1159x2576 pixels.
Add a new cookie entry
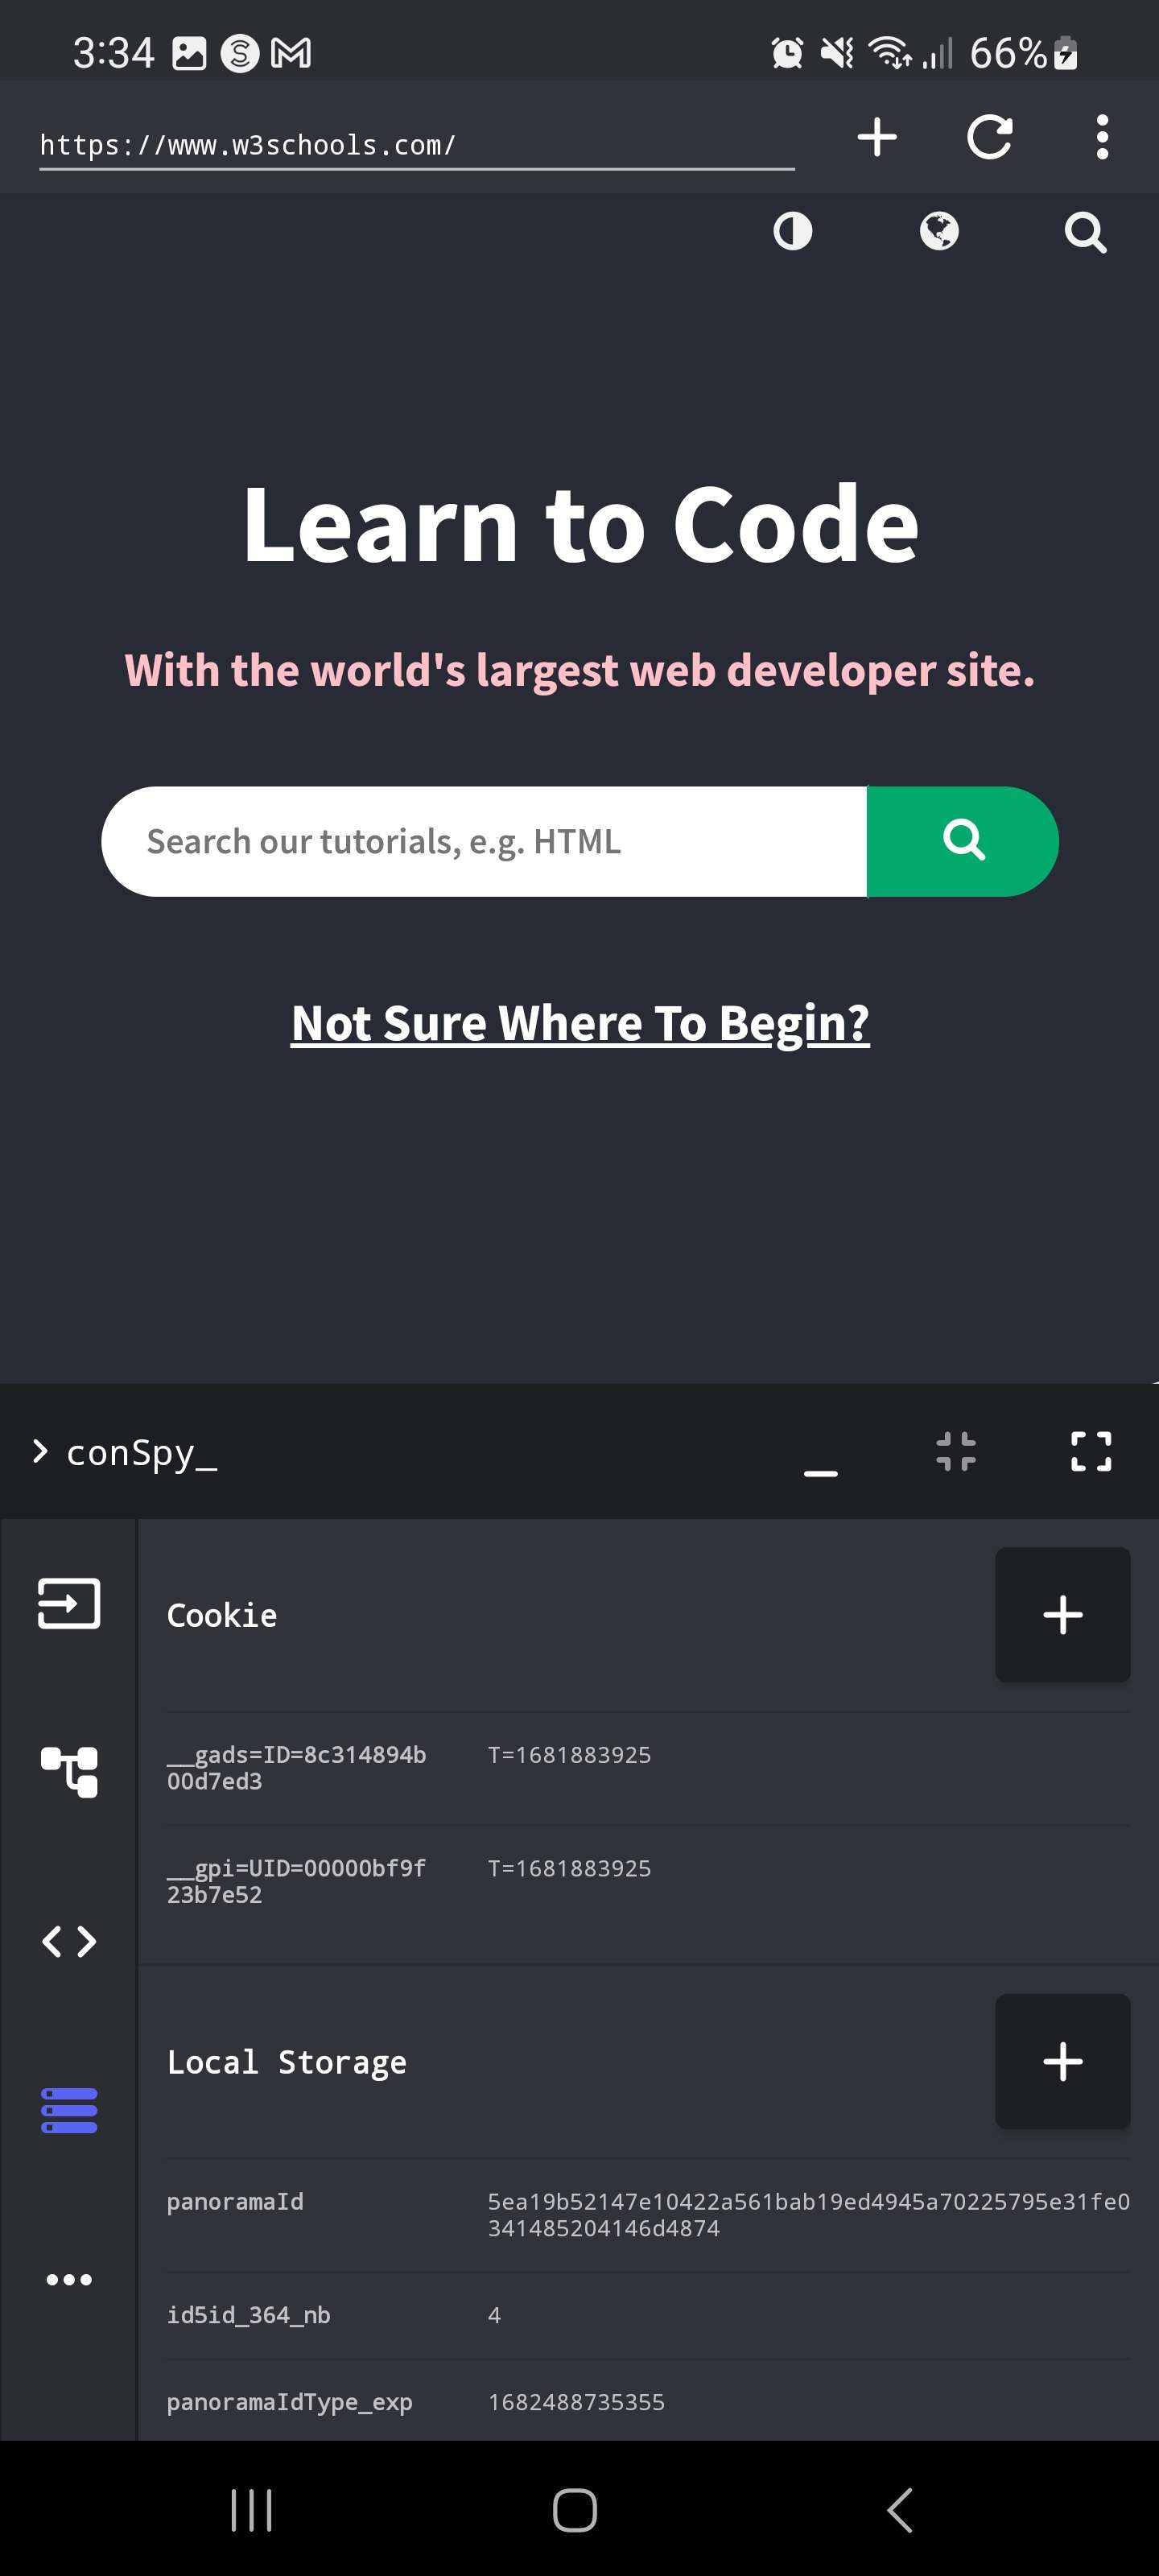(x=1062, y=1614)
